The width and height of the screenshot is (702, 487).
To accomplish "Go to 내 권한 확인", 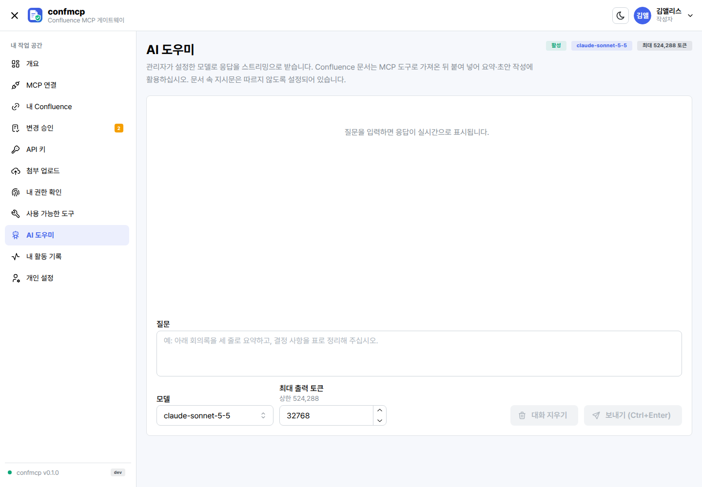I will point(67,192).
